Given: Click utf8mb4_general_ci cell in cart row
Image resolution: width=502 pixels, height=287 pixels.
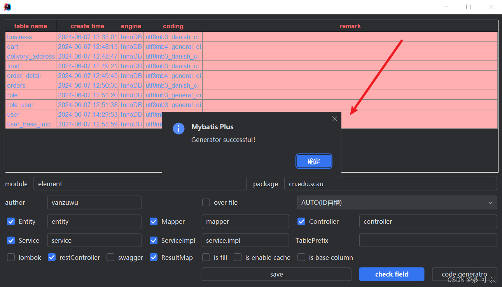Looking at the screenshot, I should coord(173,47).
